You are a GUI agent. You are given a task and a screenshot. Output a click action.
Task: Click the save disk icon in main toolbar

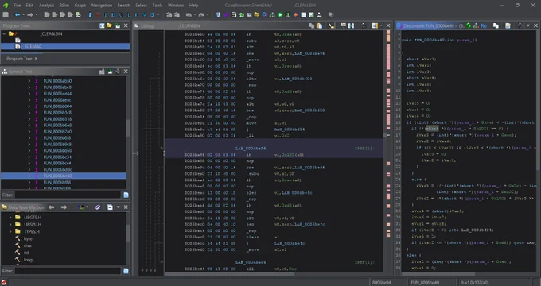(6, 15)
